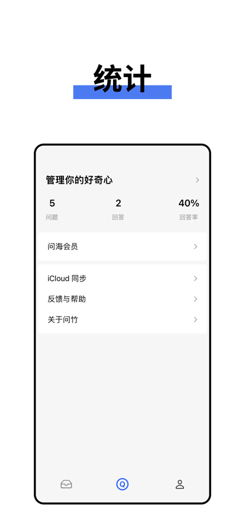Tap the questions count 5
The image size is (245, 532).
tap(52, 203)
